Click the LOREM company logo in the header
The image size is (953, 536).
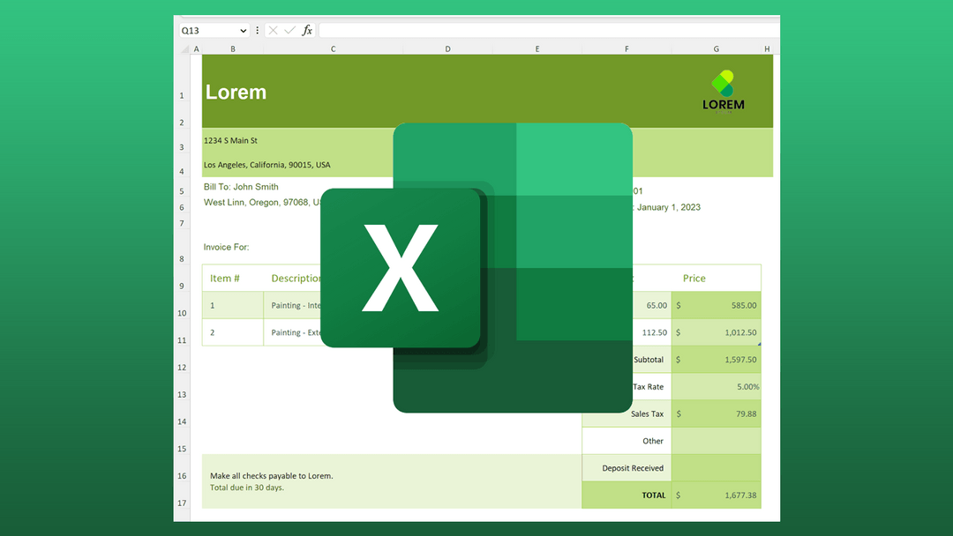[724, 89]
